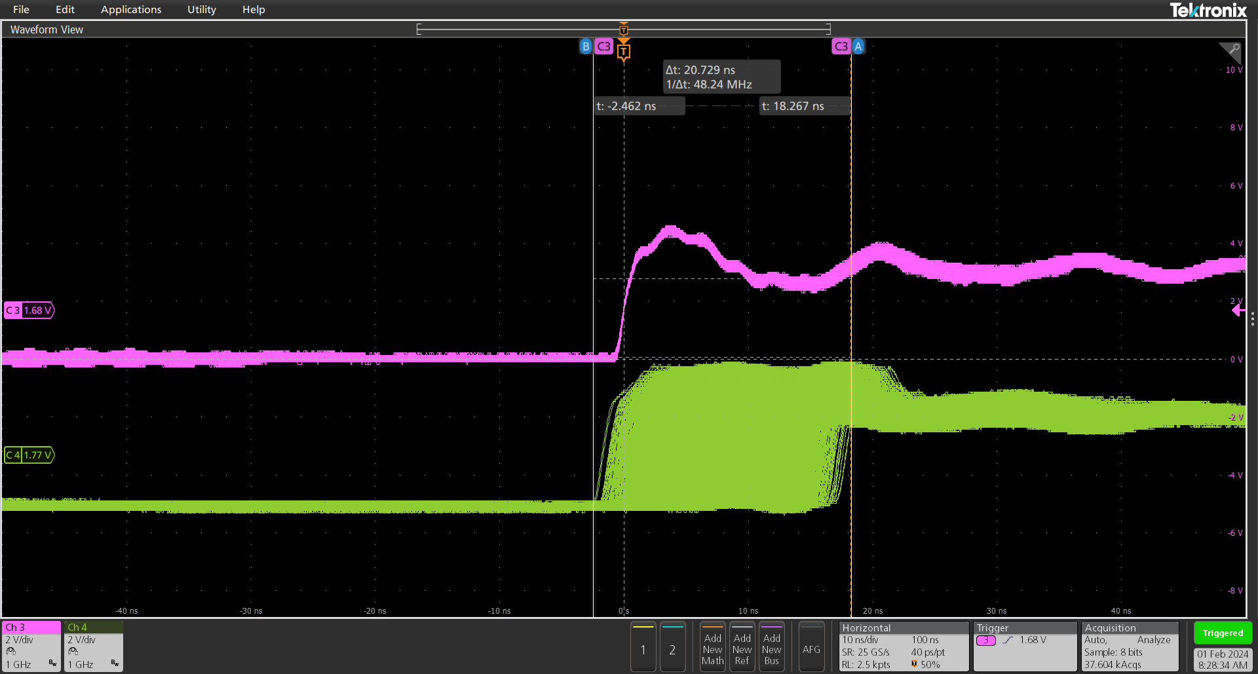
Task: Click the zoom magnifier icon in waveform corner
Action: pos(1230,51)
